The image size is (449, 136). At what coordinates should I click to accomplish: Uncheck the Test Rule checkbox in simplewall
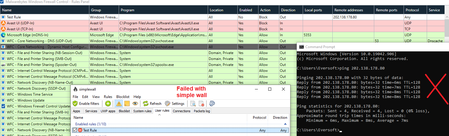click(x=75, y=130)
